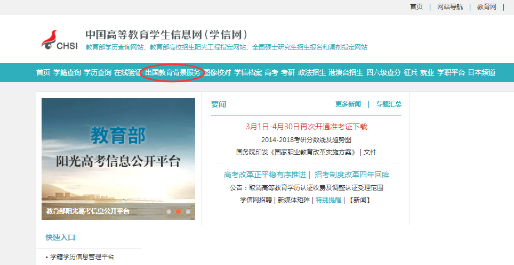Screen dimensions: 514x265
Task: Open 图像校对 menu item
Action: pyautogui.click(x=218, y=72)
